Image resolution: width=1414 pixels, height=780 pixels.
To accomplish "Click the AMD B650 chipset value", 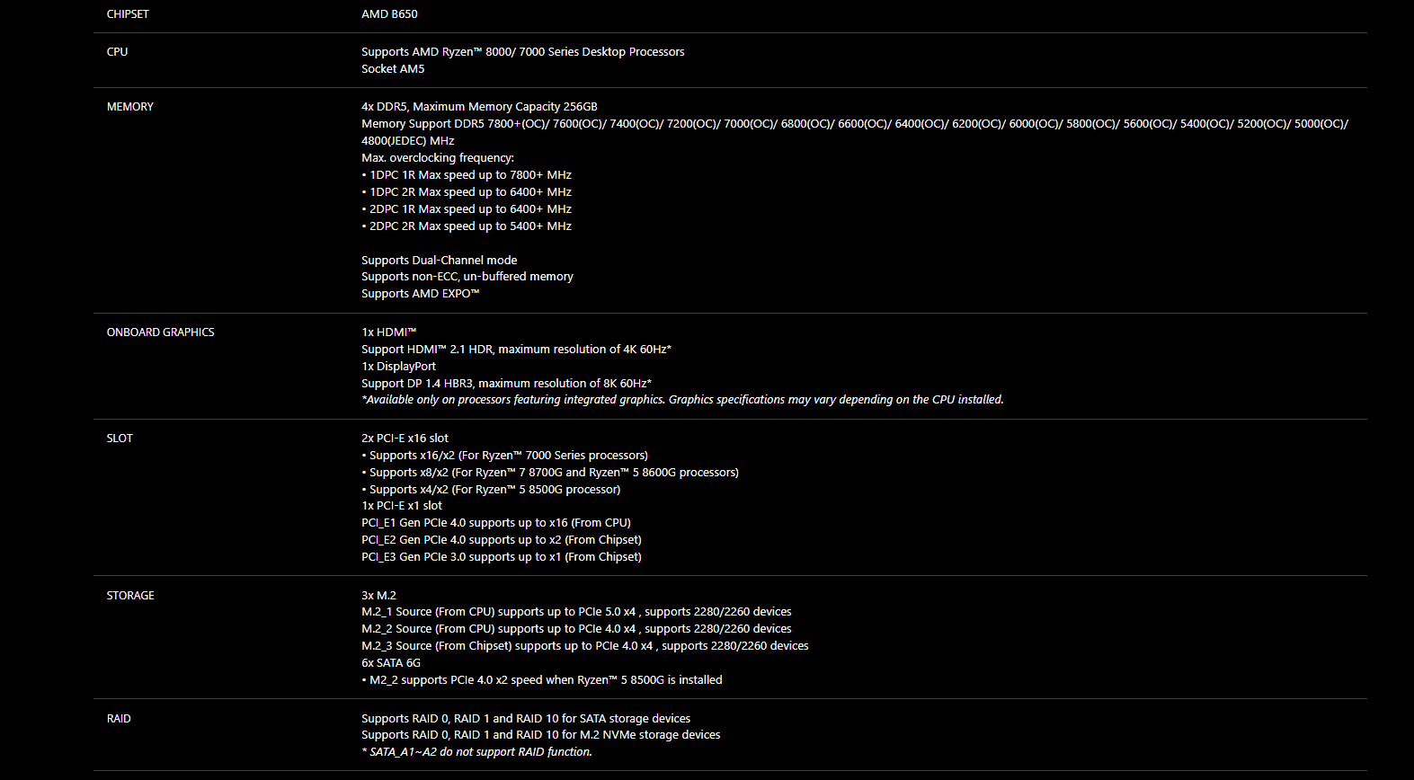I will [x=389, y=14].
